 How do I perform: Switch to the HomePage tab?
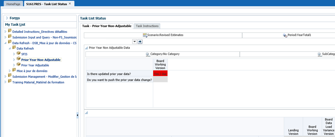coord(13,4)
